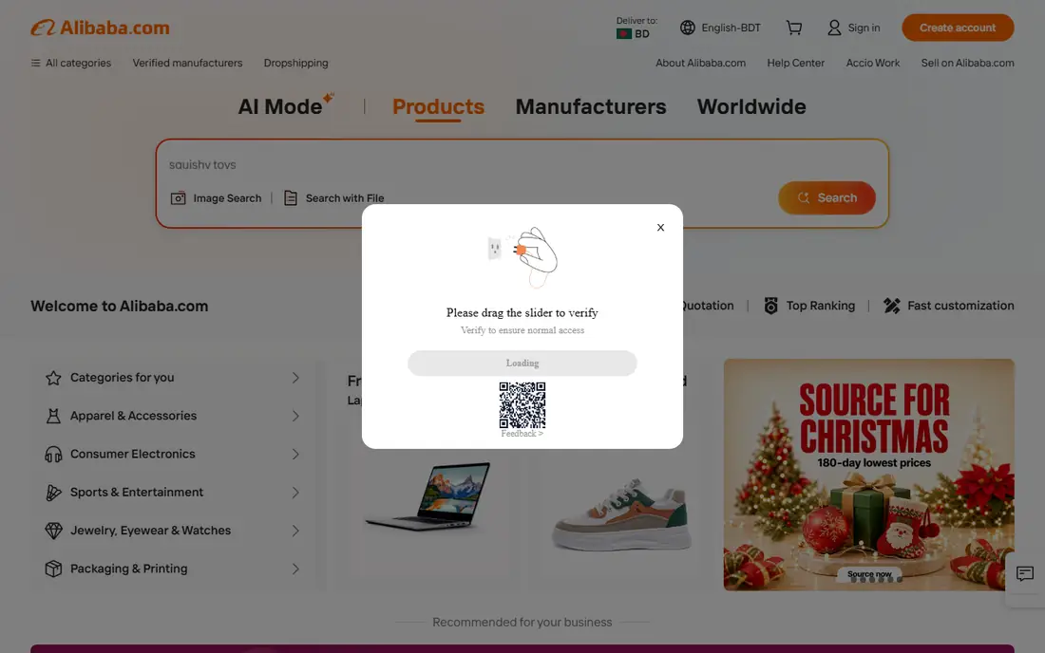Screen dimensions: 1045x653
Task: Open Dropshipping menu item
Action: [295, 63]
